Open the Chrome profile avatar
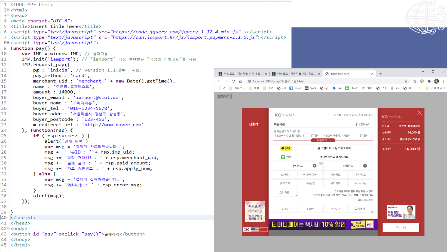Image resolution: width=447 pixels, height=252 pixels. tap(436, 81)
